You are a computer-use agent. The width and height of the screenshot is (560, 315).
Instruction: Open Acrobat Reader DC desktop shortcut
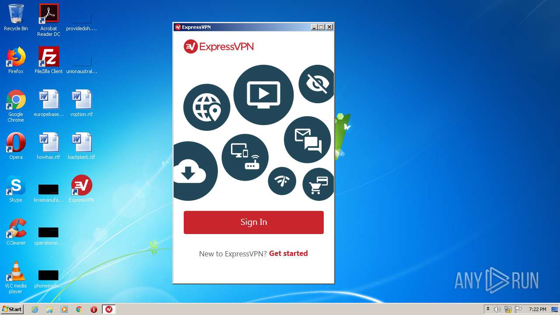(49, 21)
